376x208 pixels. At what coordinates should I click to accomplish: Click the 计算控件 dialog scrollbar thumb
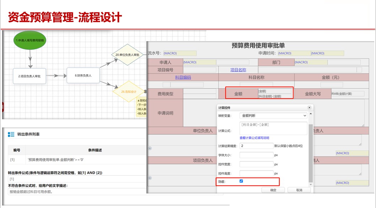(x=311, y=153)
